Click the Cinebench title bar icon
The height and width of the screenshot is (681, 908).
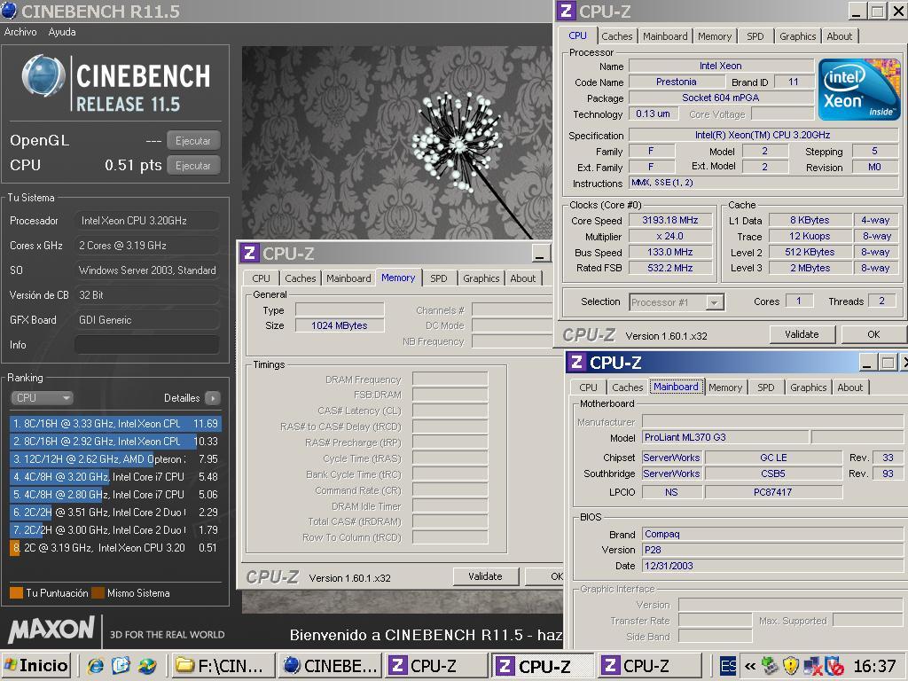(9, 11)
